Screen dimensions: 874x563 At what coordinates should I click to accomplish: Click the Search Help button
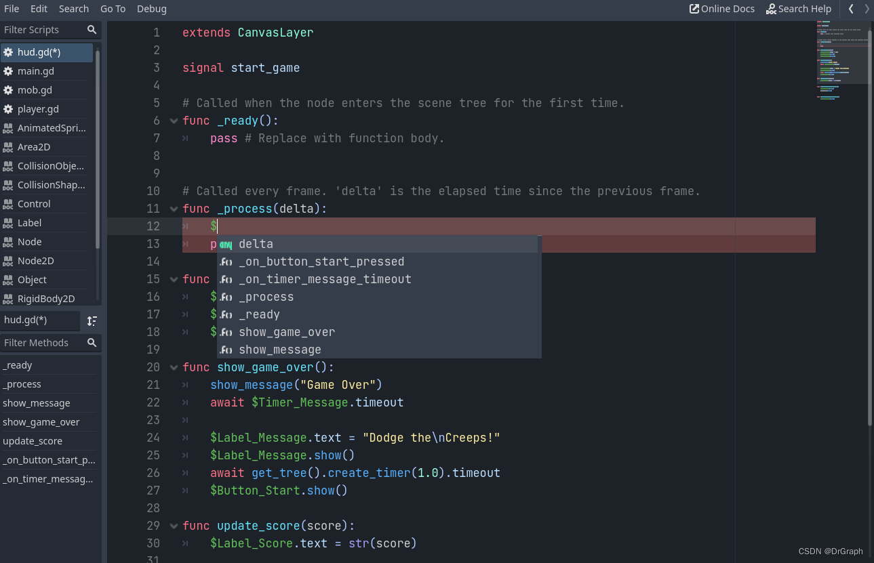click(x=799, y=9)
